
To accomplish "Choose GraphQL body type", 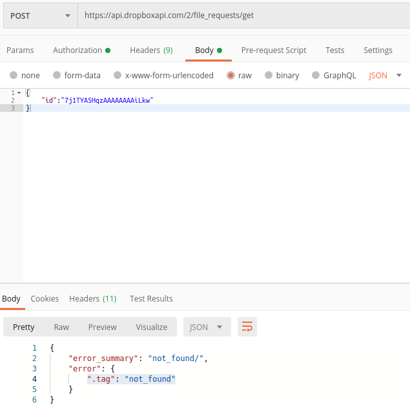I will (316, 75).
